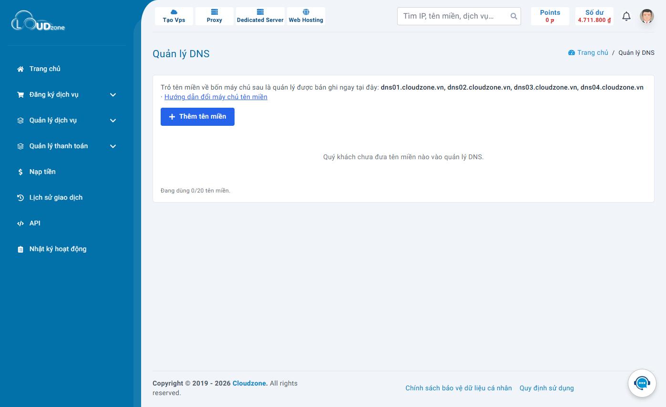
Task: Click the Cloudzone footer link
Action: 250,383
